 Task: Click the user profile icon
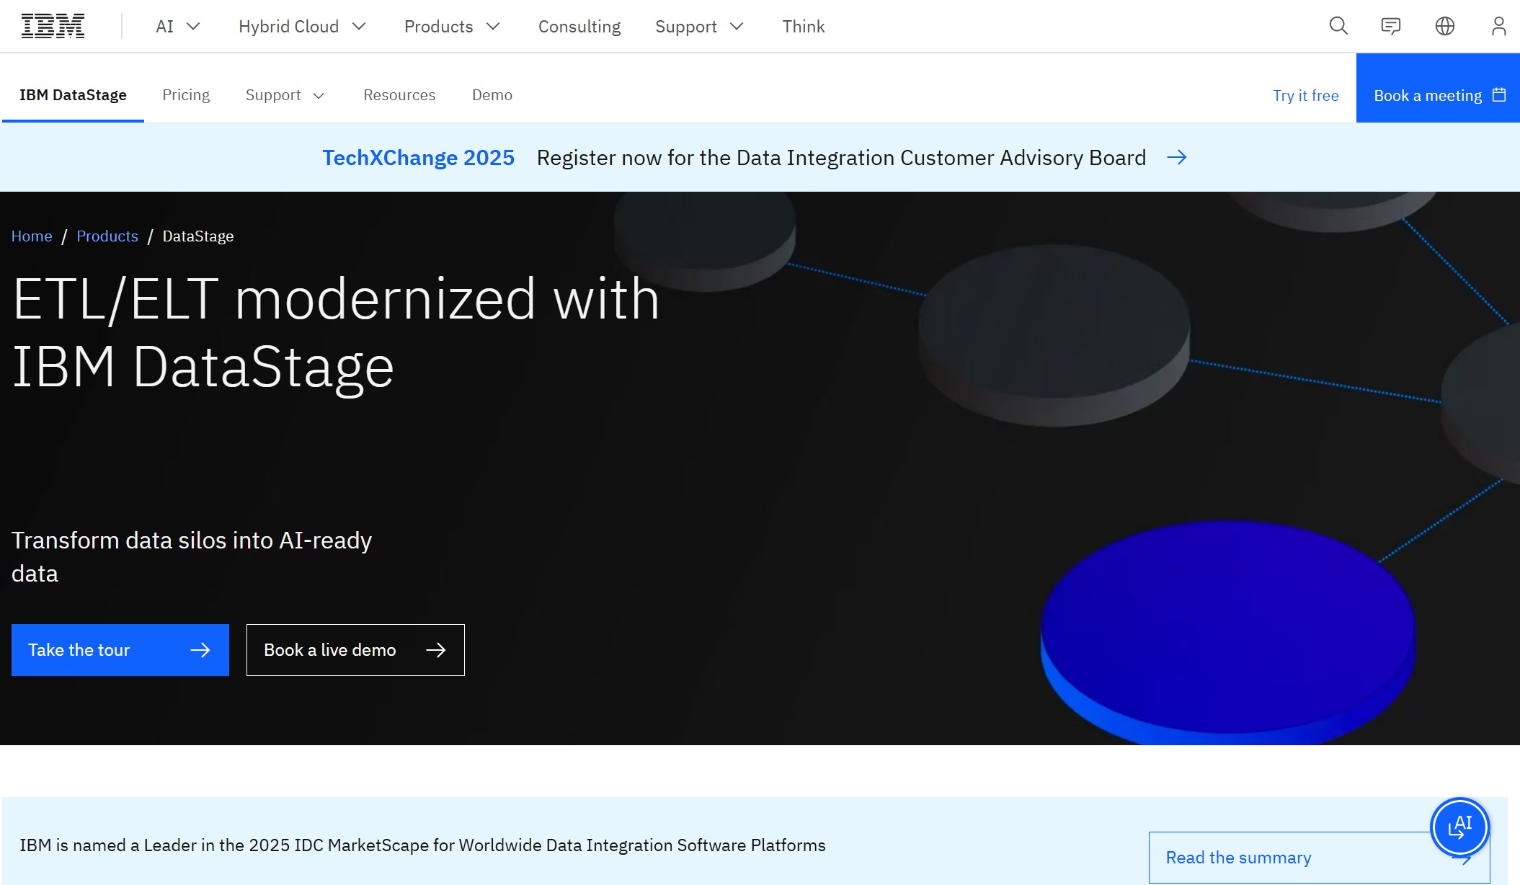[1498, 26]
